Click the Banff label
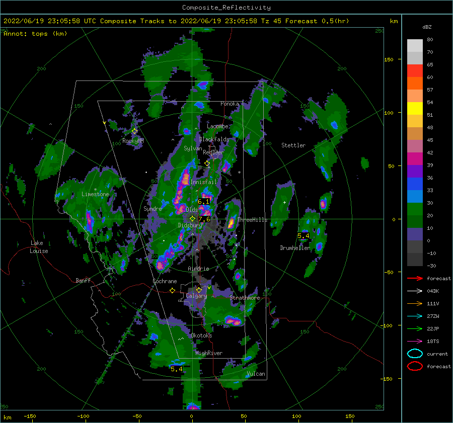This screenshot has height=423, width=453. click(83, 280)
